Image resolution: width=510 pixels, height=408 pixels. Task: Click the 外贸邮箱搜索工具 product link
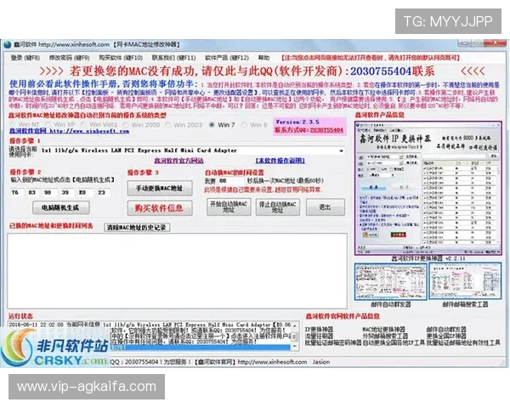(385, 336)
